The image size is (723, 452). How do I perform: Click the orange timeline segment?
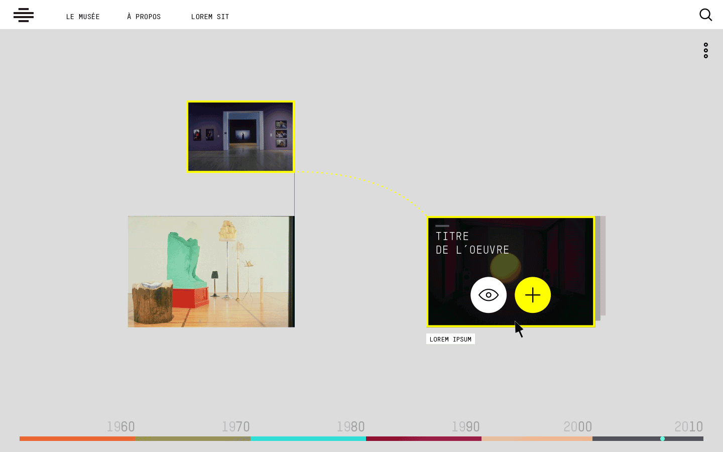pos(77,438)
